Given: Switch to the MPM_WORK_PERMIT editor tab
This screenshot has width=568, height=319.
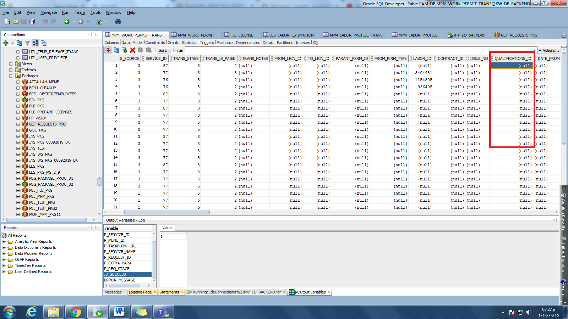Looking at the screenshot, I should tap(196, 35).
